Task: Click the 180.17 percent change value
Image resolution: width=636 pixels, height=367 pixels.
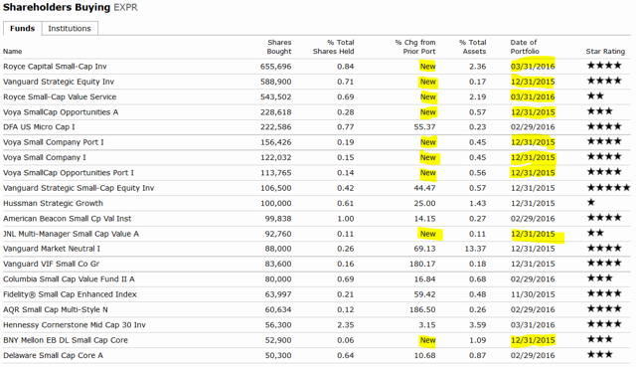Action: (x=422, y=264)
